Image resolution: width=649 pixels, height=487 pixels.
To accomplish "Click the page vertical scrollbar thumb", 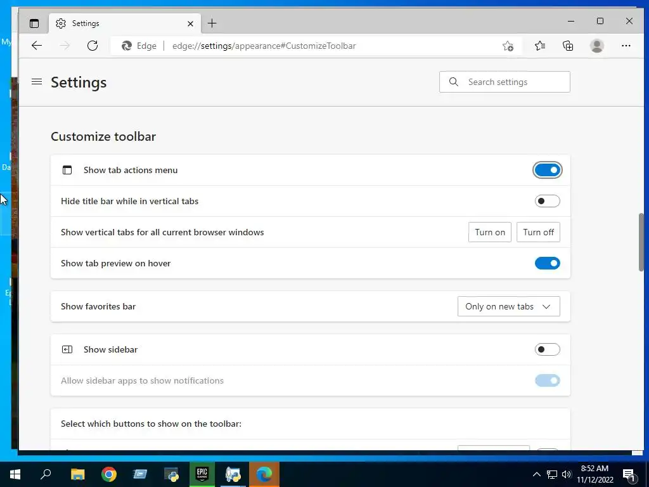I will pos(641,242).
